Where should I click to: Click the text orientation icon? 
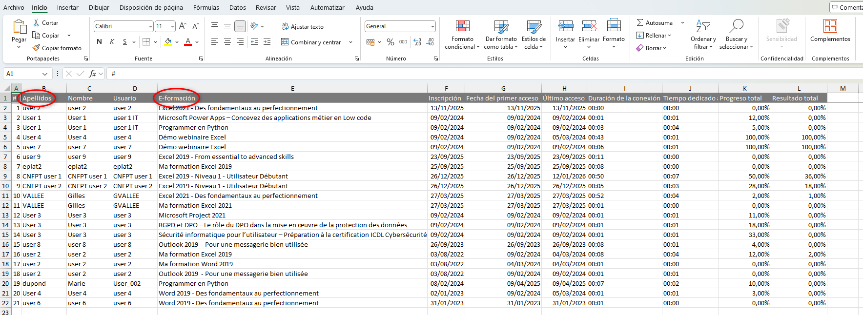(254, 26)
